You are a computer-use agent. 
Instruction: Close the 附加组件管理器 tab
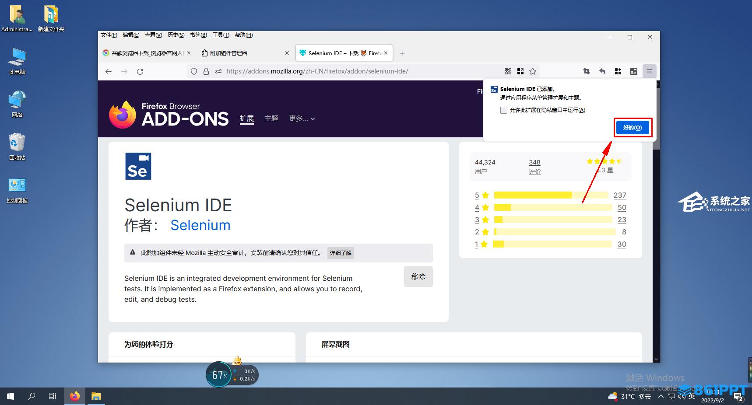click(x=287, y=53)
